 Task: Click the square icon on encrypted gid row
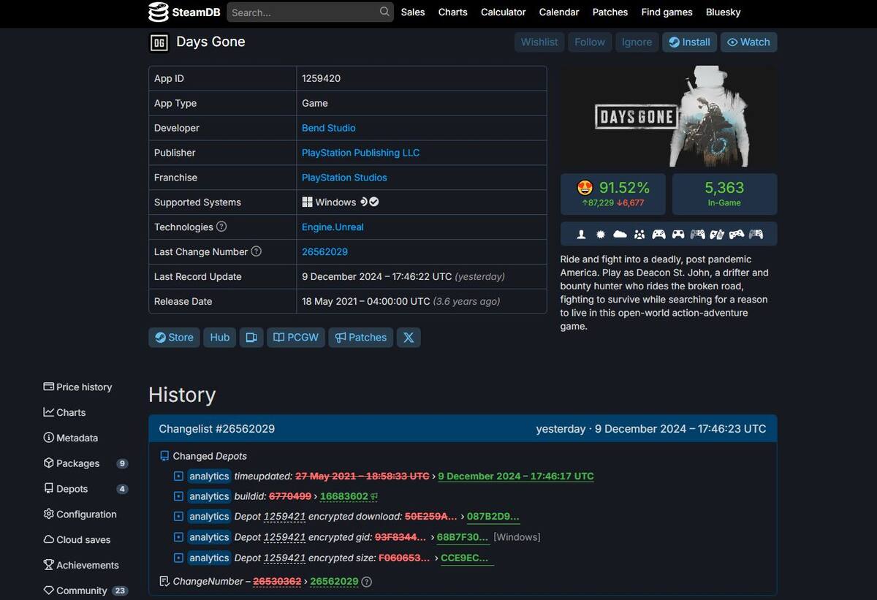click(178, 536)
